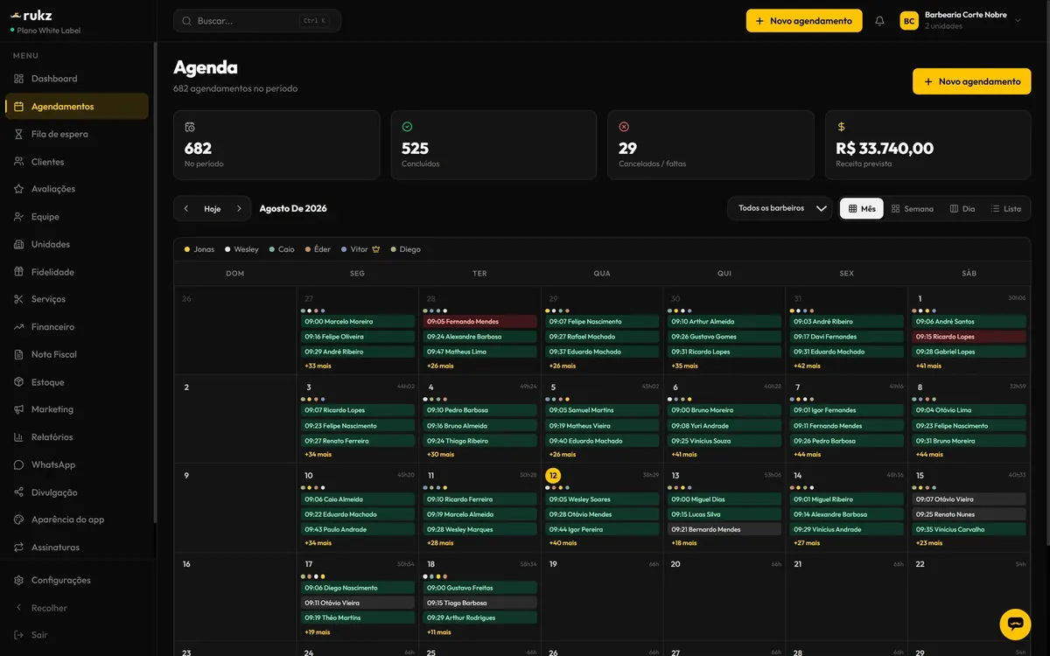This screenshot has width=1050, height=656.
Task: Open 09:00 Gustavo Freitas appointment
Action: click(480, 588)
